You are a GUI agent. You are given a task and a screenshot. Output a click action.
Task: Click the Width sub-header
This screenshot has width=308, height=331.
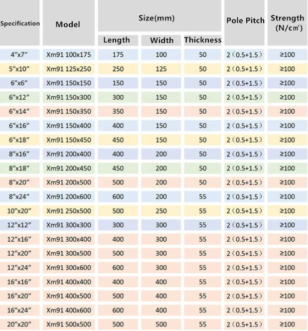pyautogui.click(x=160, y=40)
